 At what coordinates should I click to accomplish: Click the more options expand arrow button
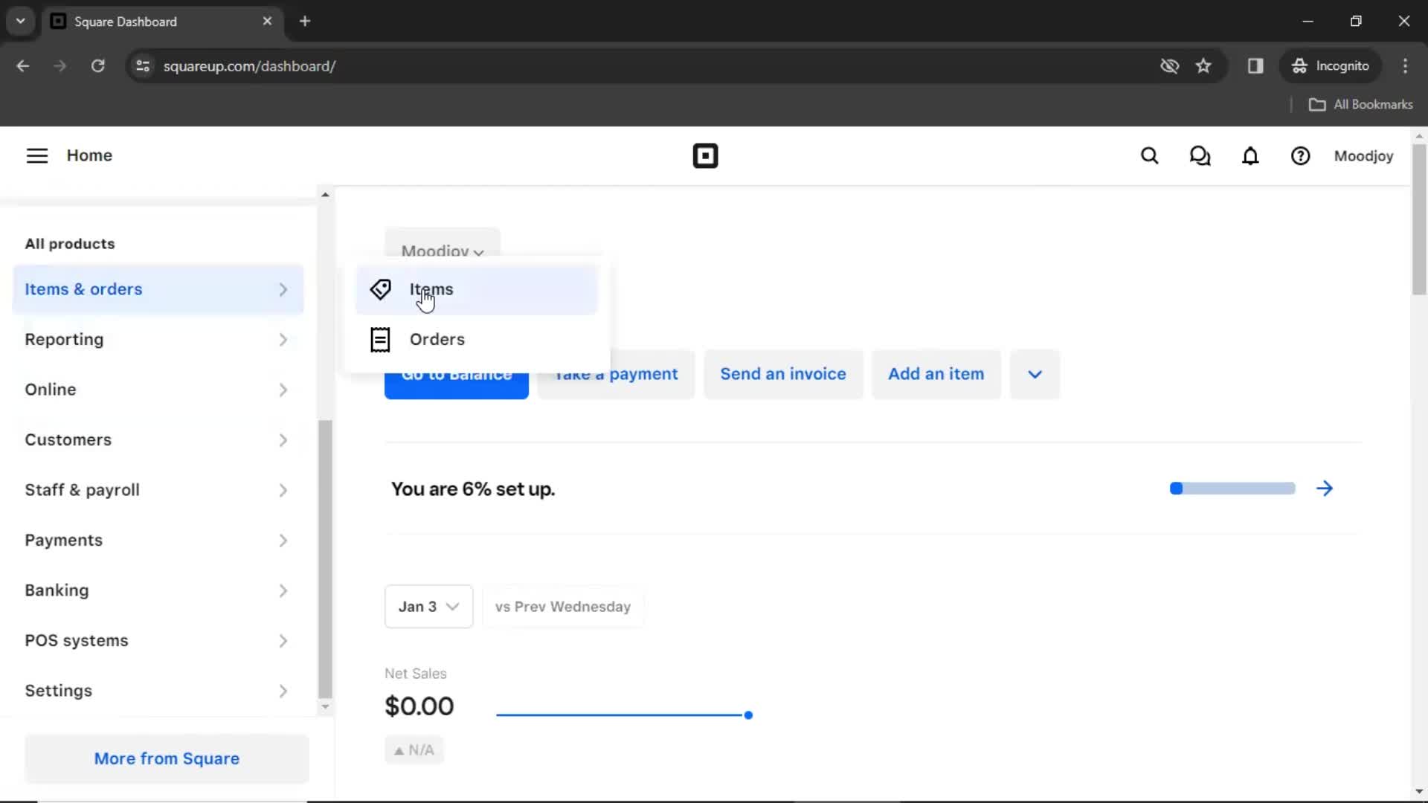[x=1035, y=373]
